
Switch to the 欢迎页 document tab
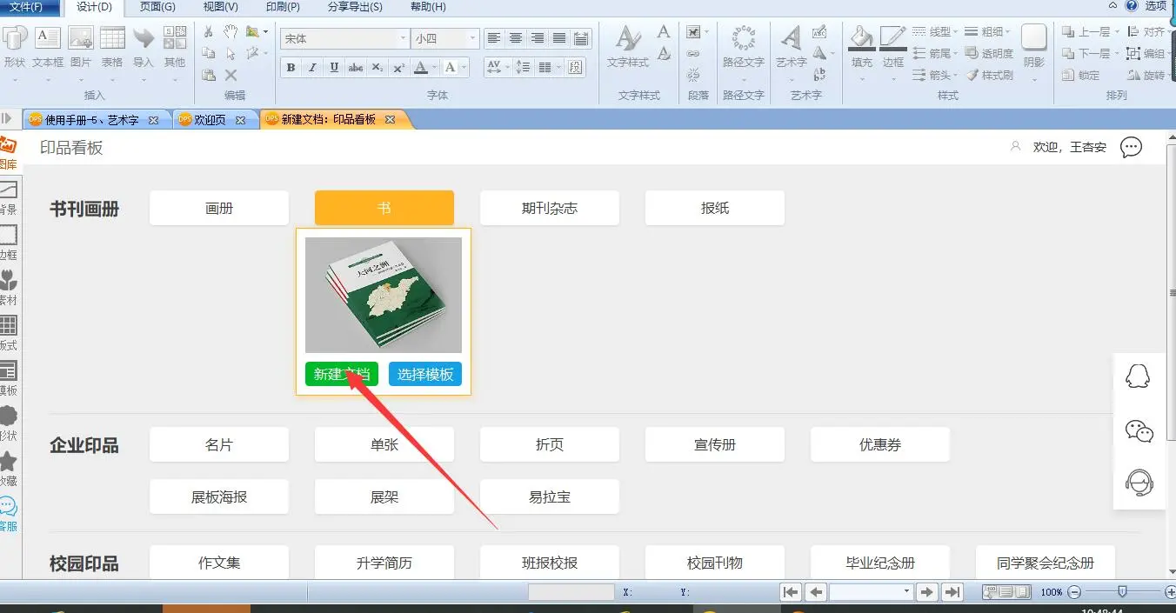click(210, 120)
